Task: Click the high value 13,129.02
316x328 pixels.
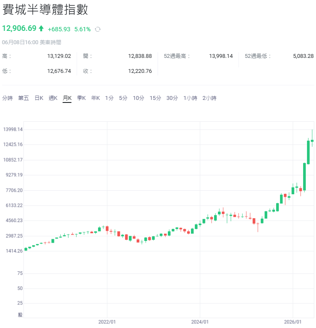Action: tap(59, 56)
